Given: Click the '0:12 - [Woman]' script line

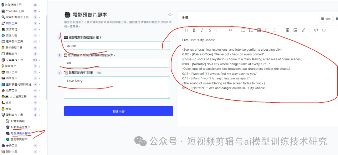Looking at the screenshot, I should [220, 74].
